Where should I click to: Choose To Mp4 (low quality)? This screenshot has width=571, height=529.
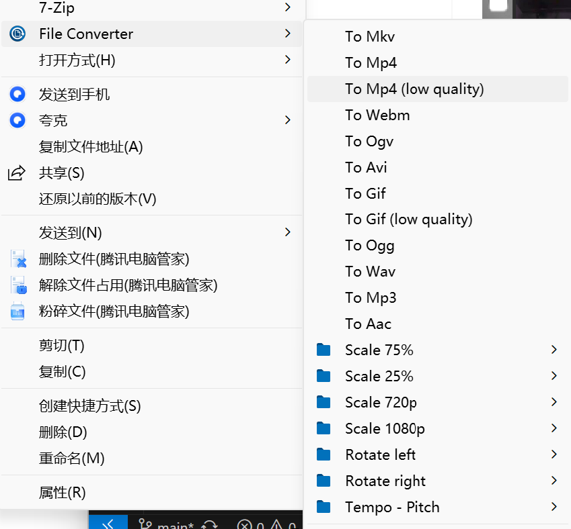414,89
